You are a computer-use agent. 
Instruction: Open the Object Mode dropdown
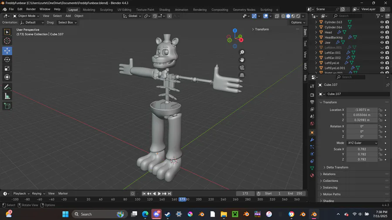click(26, 16)
